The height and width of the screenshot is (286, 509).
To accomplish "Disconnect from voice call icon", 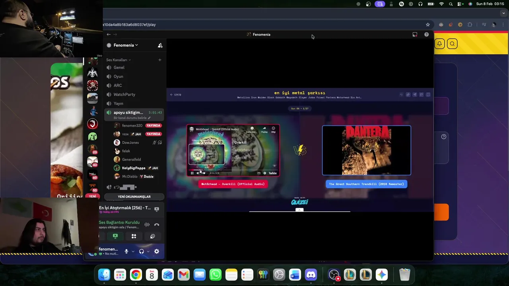I will 157,225.
